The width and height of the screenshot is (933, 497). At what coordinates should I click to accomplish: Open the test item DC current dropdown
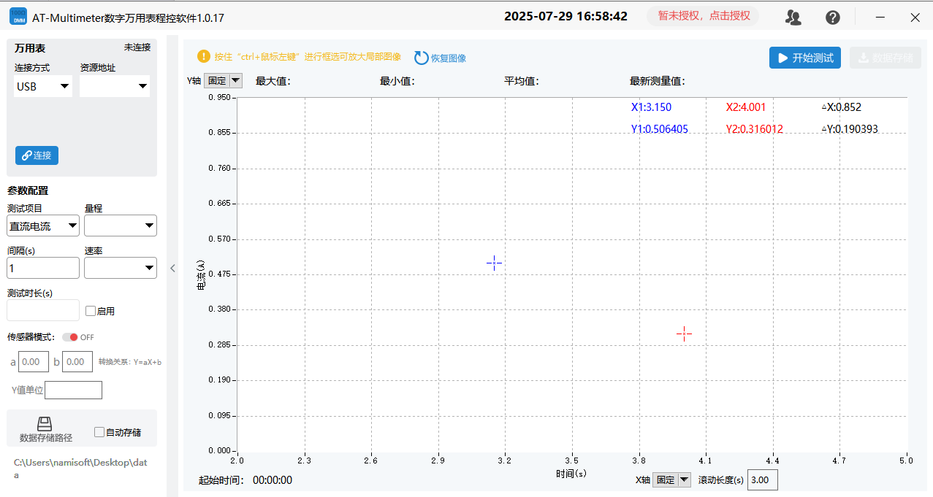click(x=43, y=226)
